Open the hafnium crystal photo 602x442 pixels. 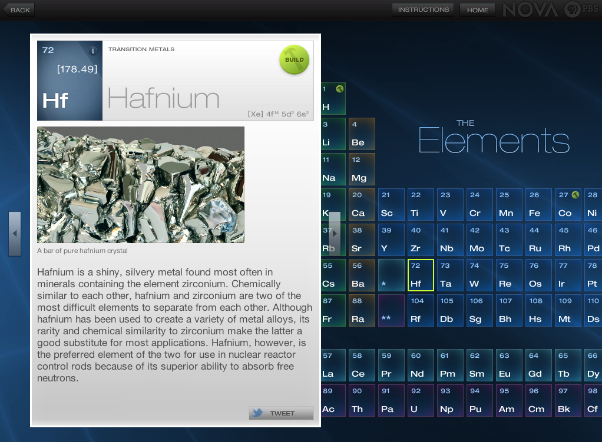point(141,185)
